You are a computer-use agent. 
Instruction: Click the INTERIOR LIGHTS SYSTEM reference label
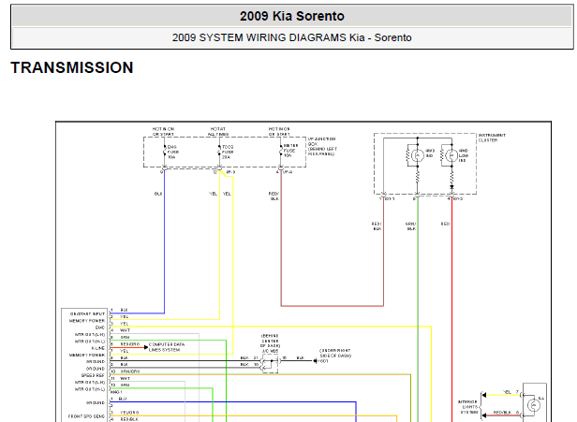467,407
